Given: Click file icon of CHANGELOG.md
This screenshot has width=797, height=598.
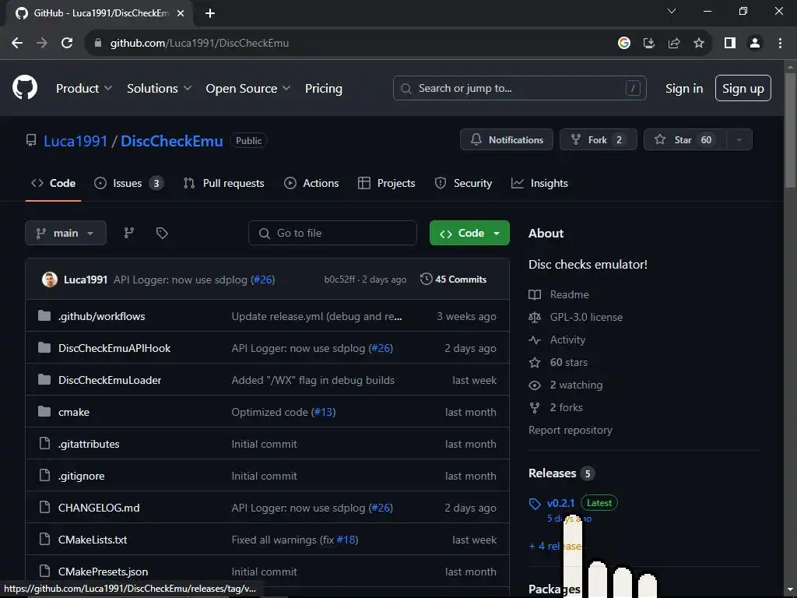Looking at the screenshot, I should click(44, 507).
